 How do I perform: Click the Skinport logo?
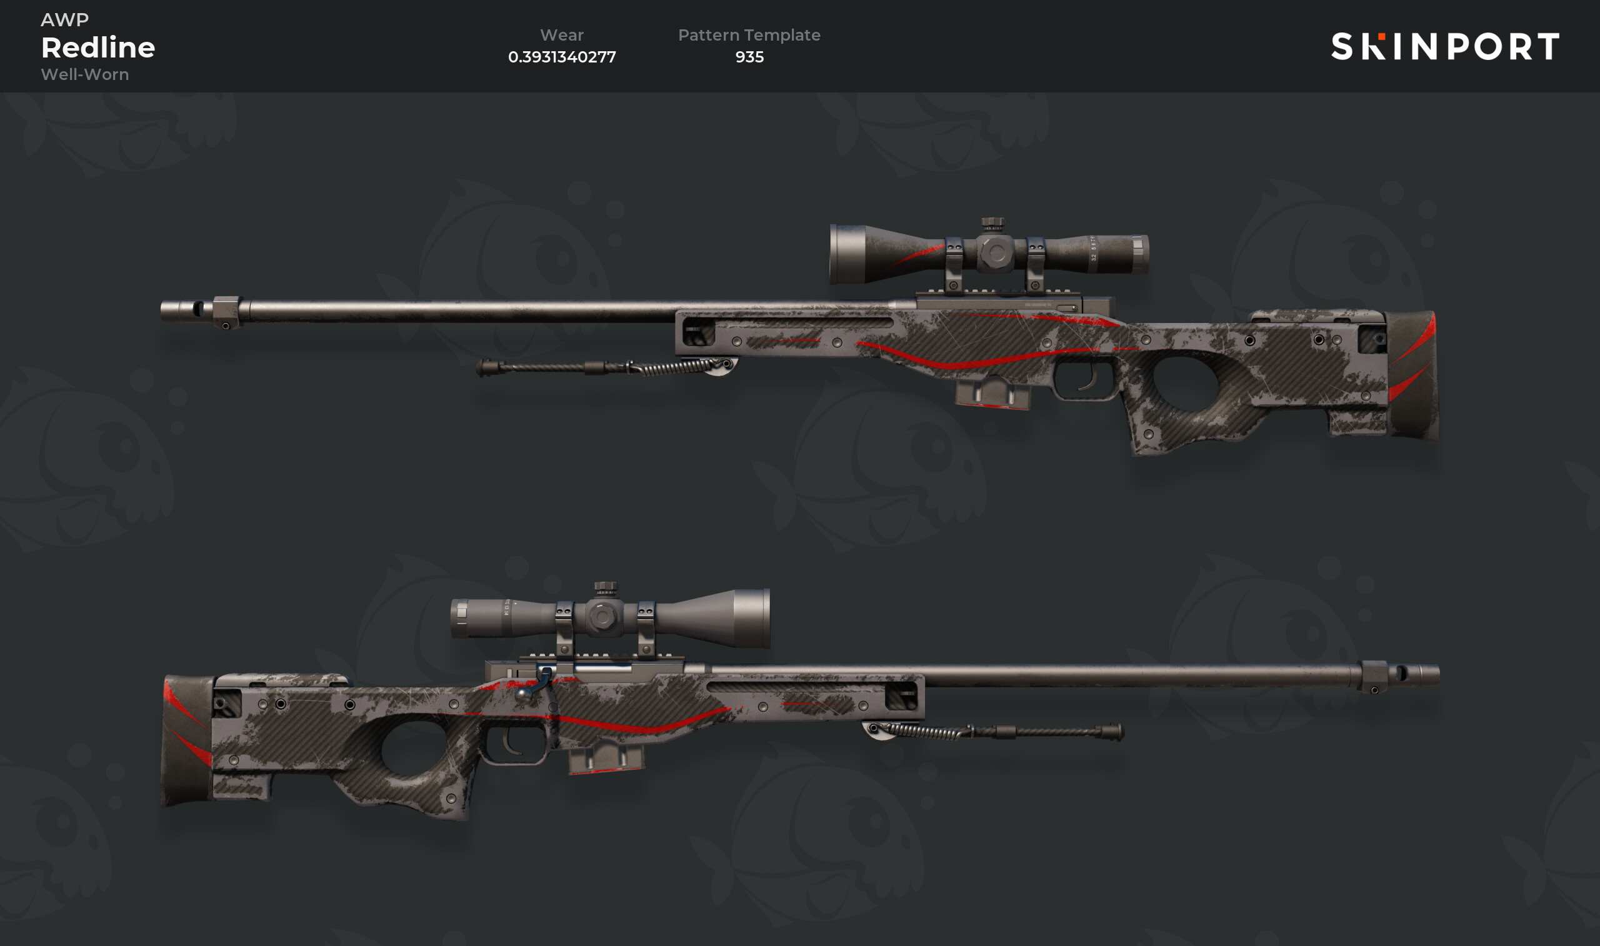[1445, 46]
